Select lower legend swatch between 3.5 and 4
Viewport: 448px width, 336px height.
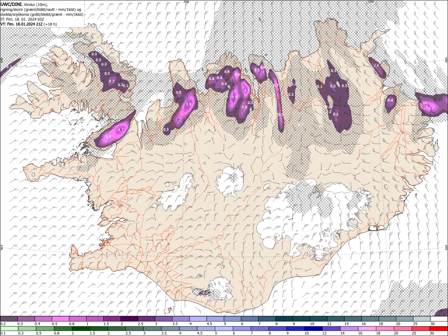point(170,329)
